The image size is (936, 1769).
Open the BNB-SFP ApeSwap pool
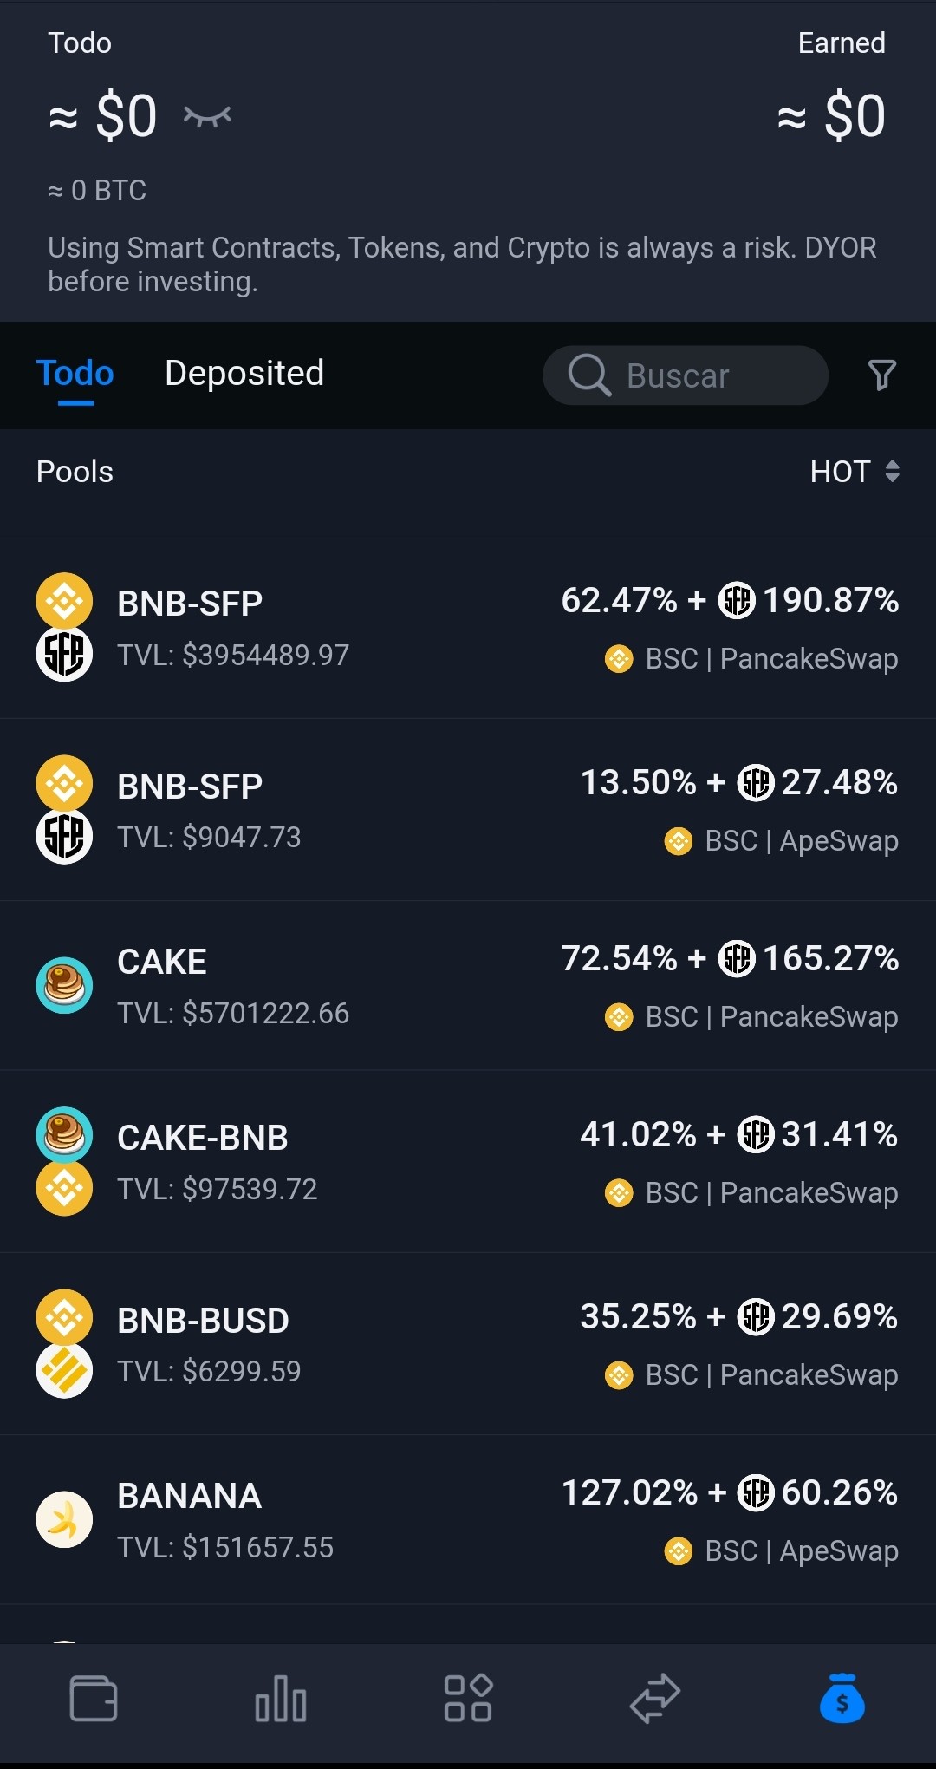[x=468, y=810]
